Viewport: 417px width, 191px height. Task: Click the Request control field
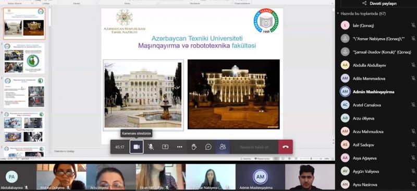click(x=254, y=147)
